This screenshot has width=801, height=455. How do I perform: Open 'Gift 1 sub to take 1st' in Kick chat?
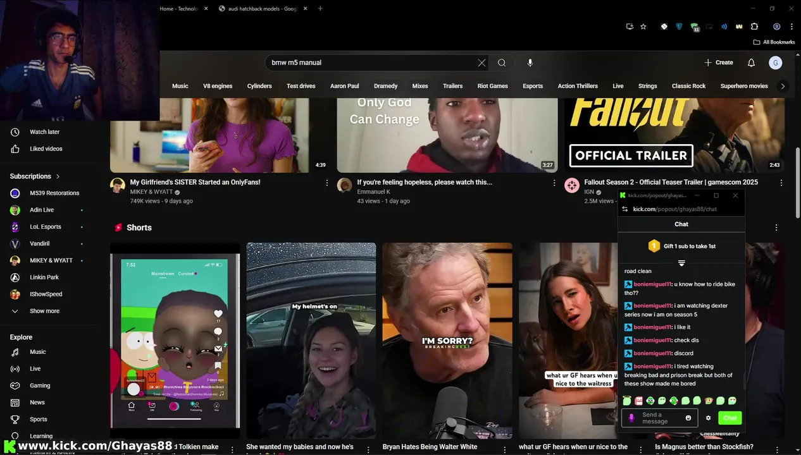pos(681,246)
